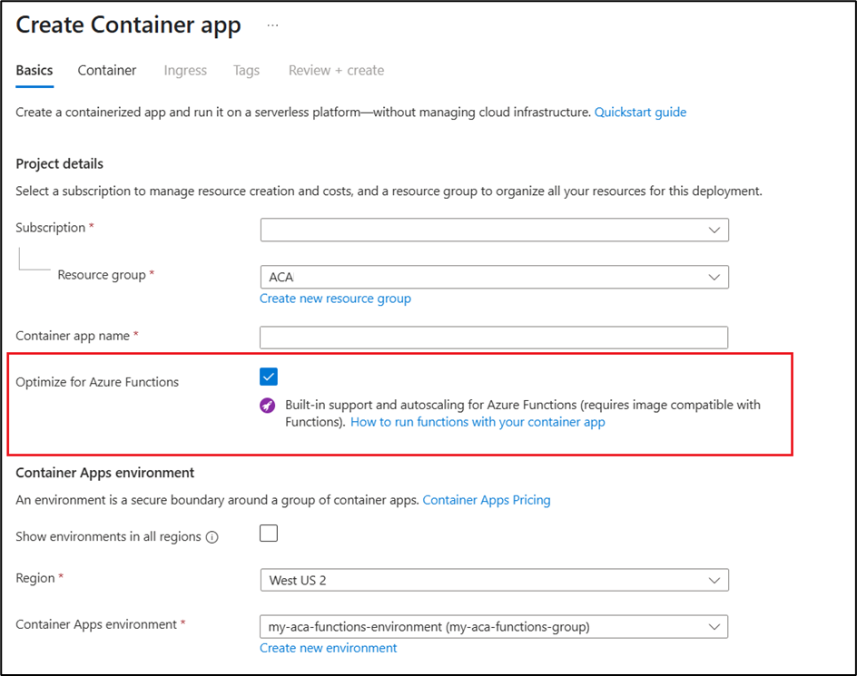Select the Basics tab
857x676 pixels.
[x=34, y=70]
